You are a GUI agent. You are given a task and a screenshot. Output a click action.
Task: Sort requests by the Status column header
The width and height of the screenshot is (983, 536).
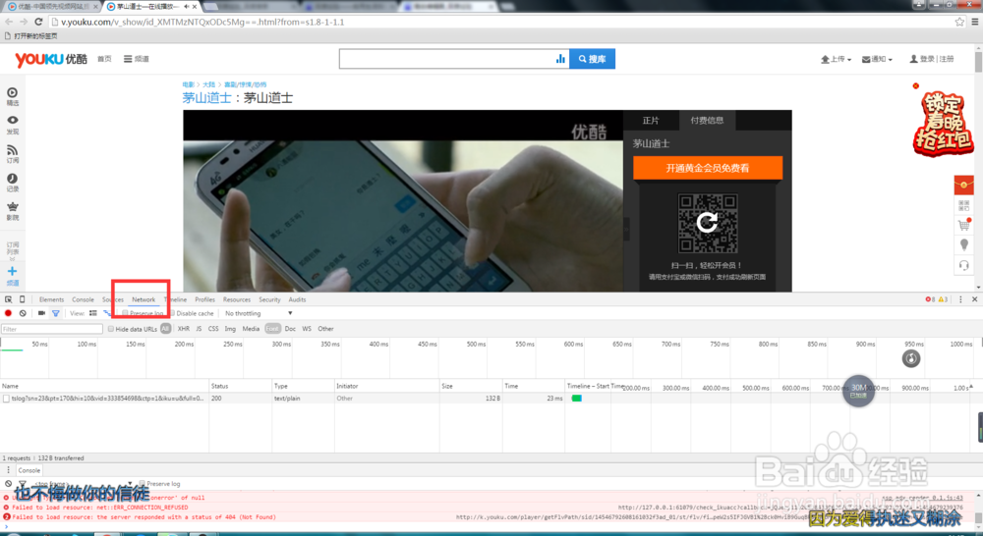point(241,387)
